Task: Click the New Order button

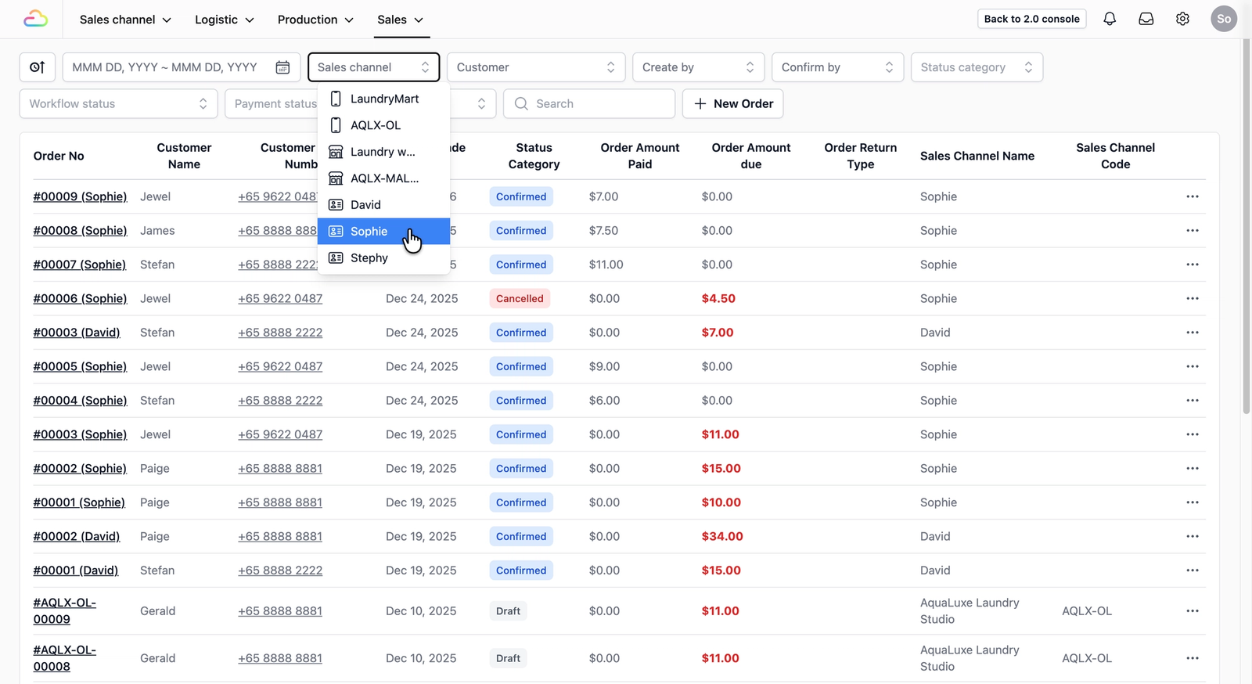Action: (x=732, y=103)
